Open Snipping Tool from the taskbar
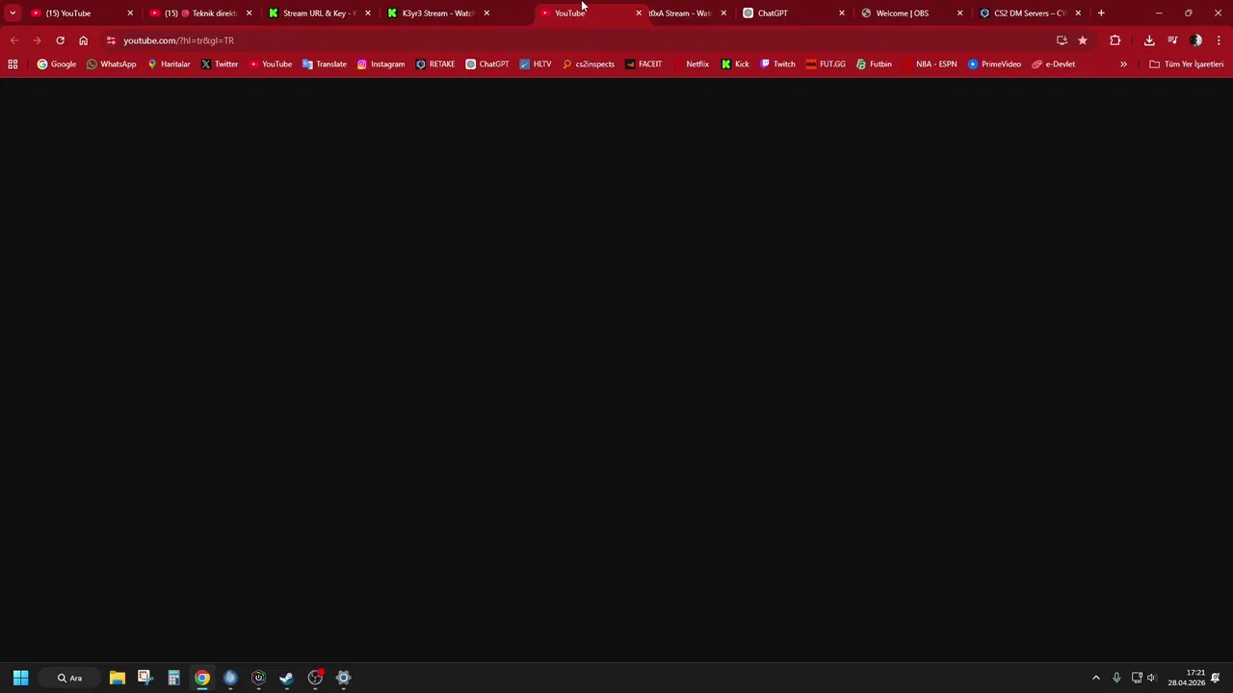The height and width of the screenshot is (693, 1233). [x=144, y=678]
